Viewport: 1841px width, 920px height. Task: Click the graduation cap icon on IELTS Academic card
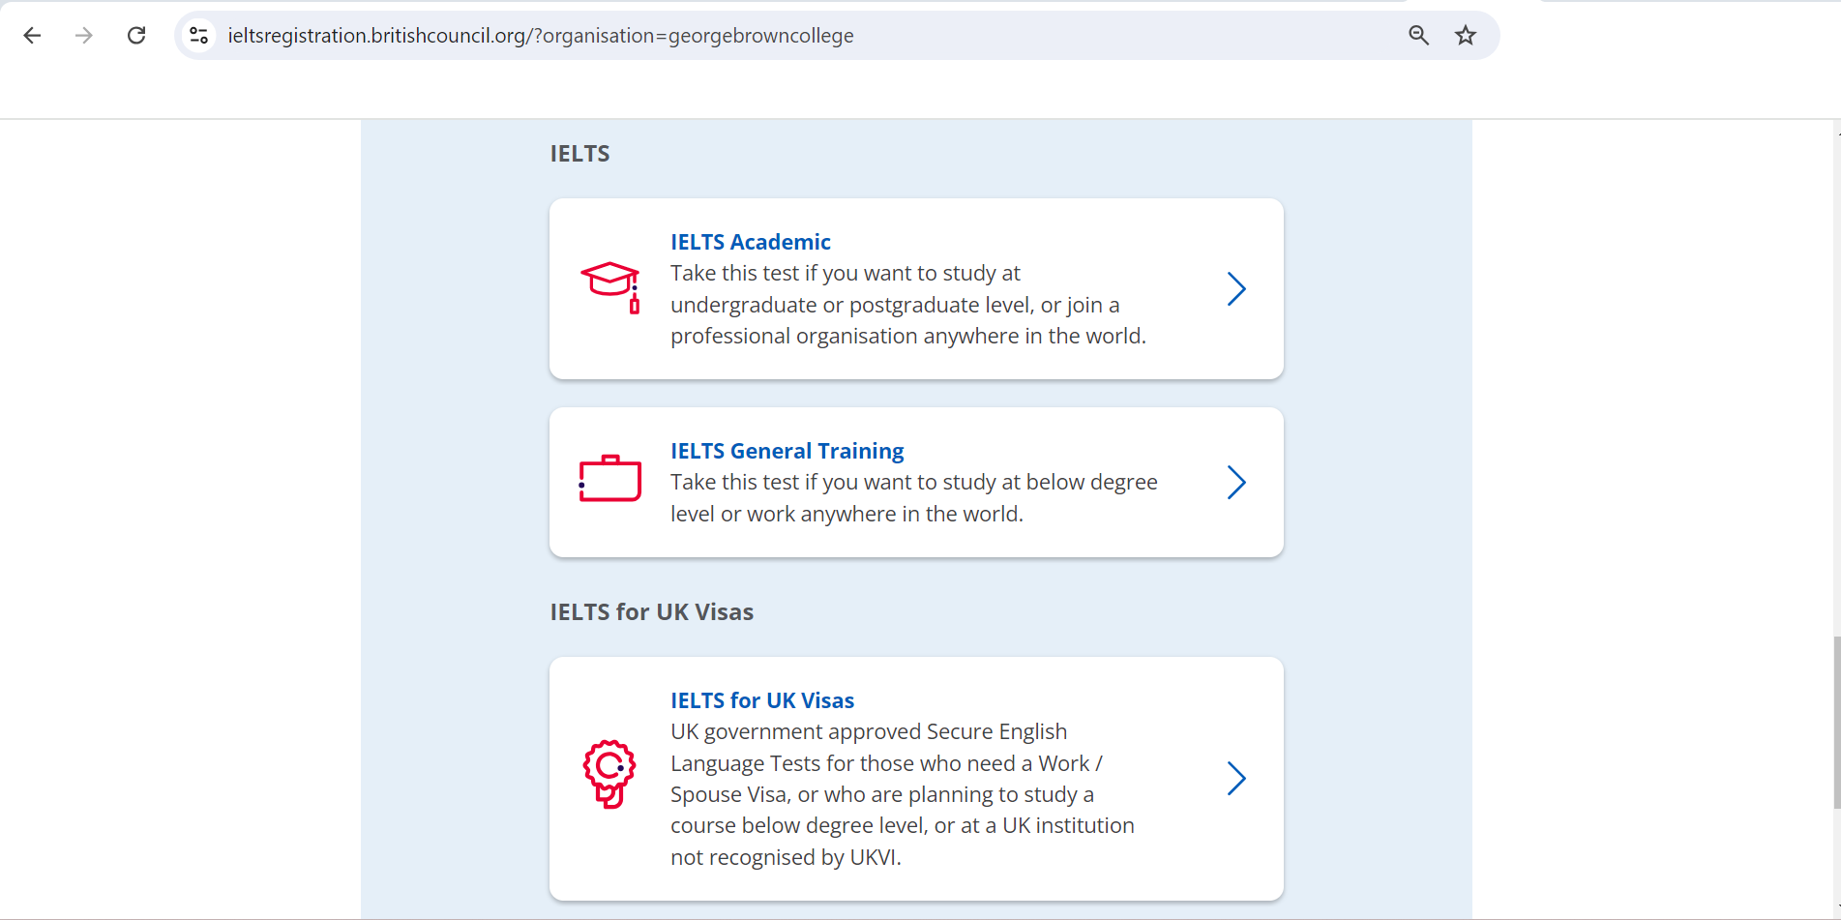(x=610, y=285)
